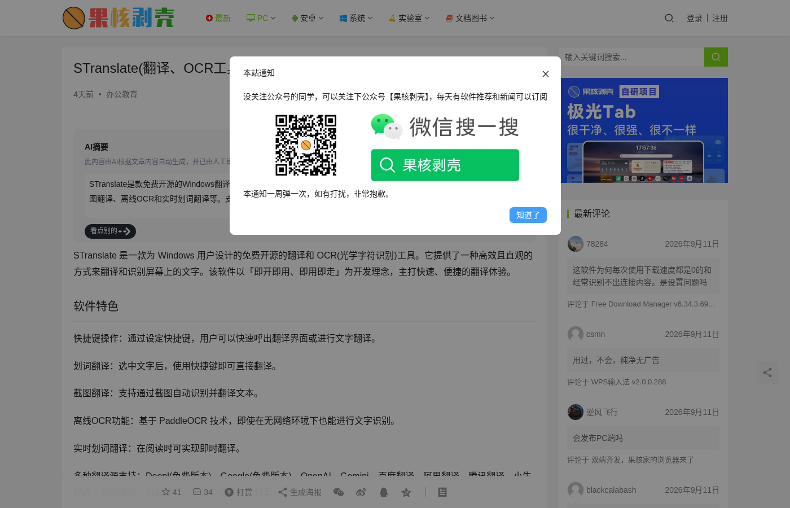Viewport: 790px width, 508px height.
Task: Expand the PC dropdown menu
Action: [261, 18]
